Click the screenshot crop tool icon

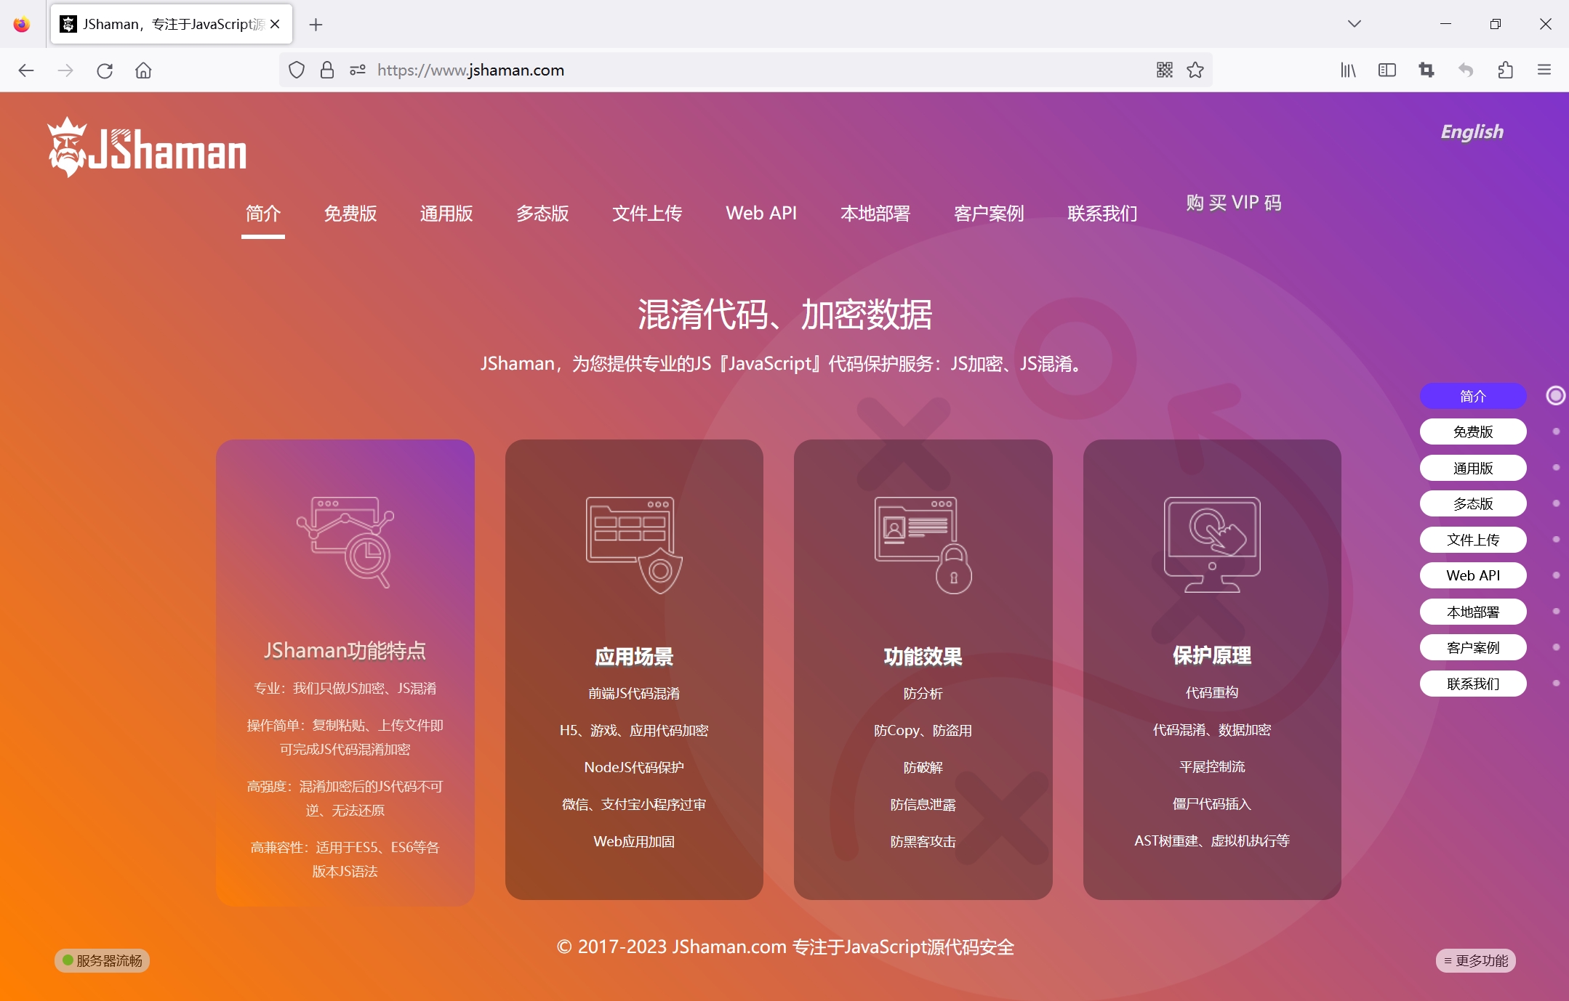pos(1426,70)
